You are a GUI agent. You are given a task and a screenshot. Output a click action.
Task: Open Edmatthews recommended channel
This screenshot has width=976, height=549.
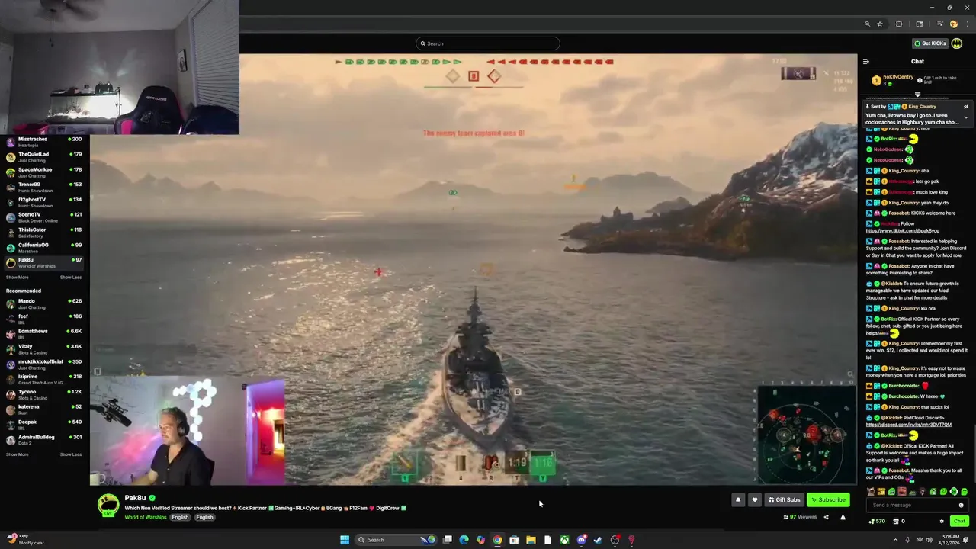tap(44, 334)
